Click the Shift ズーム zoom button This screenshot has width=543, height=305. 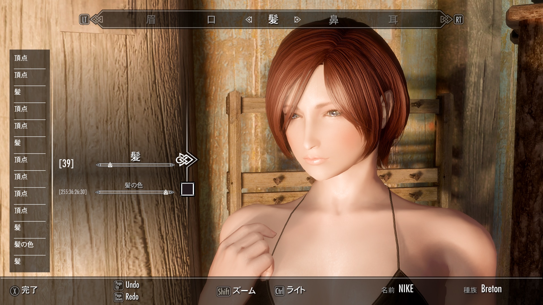click(x=236, y=291)
